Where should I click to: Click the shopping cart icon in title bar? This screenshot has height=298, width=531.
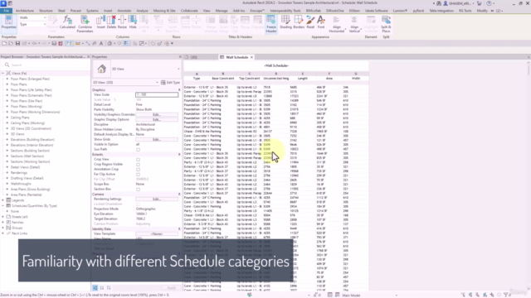(480, 3)
